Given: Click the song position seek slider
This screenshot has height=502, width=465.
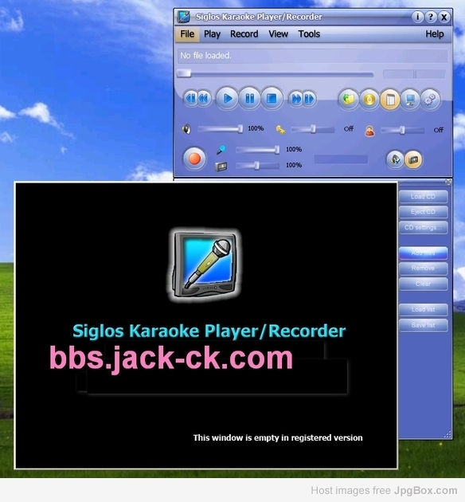Looking at the screenshot, I should pos(275,74).
